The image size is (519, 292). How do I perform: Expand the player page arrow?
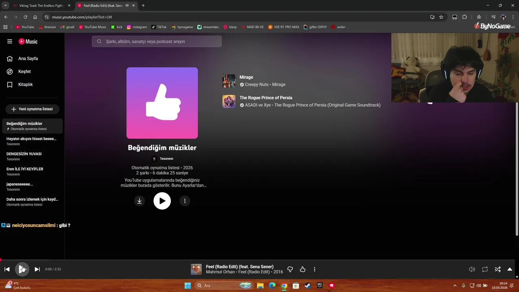510,269
